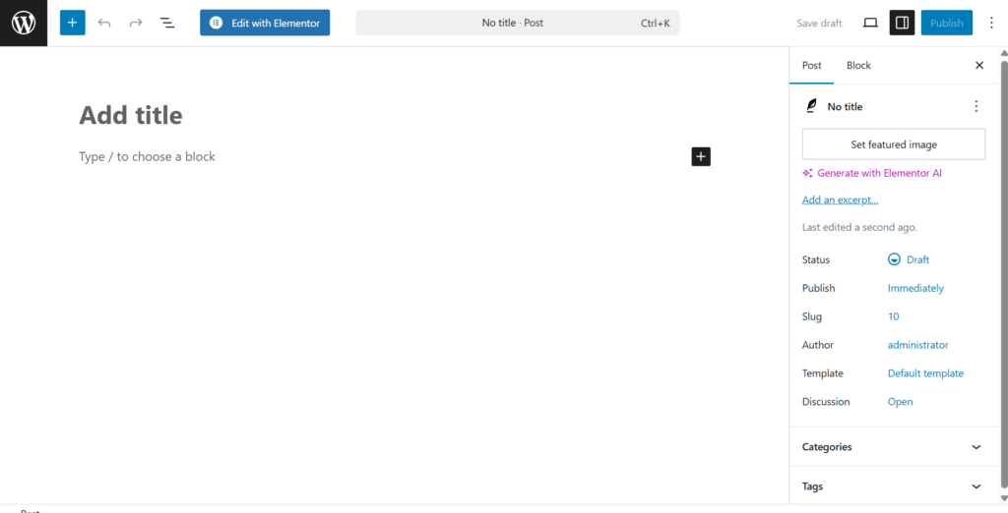Open post Actions three-dot menu
Viewport: 1008px width, 513px height.
tap(976, 106)
